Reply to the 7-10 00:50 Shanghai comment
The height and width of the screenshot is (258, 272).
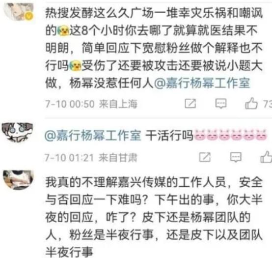pos(221,104)
